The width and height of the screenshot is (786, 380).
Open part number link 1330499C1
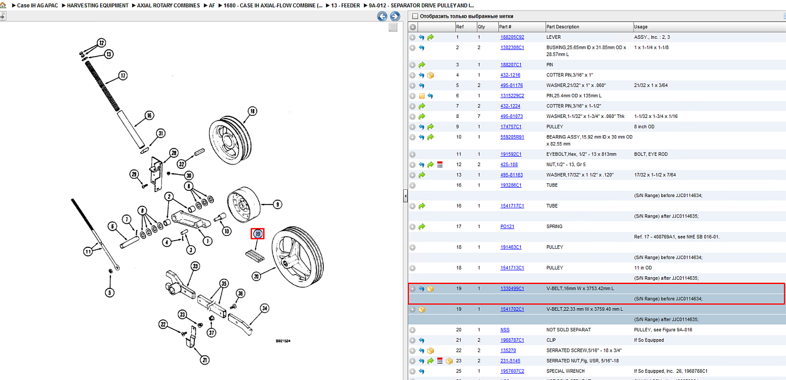(x=512, y=289)
